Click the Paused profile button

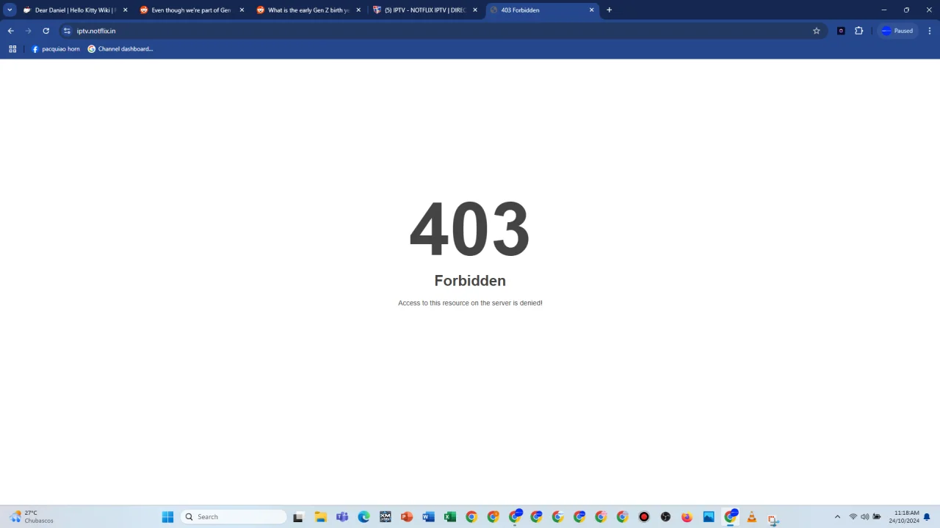tap(897, 31)
